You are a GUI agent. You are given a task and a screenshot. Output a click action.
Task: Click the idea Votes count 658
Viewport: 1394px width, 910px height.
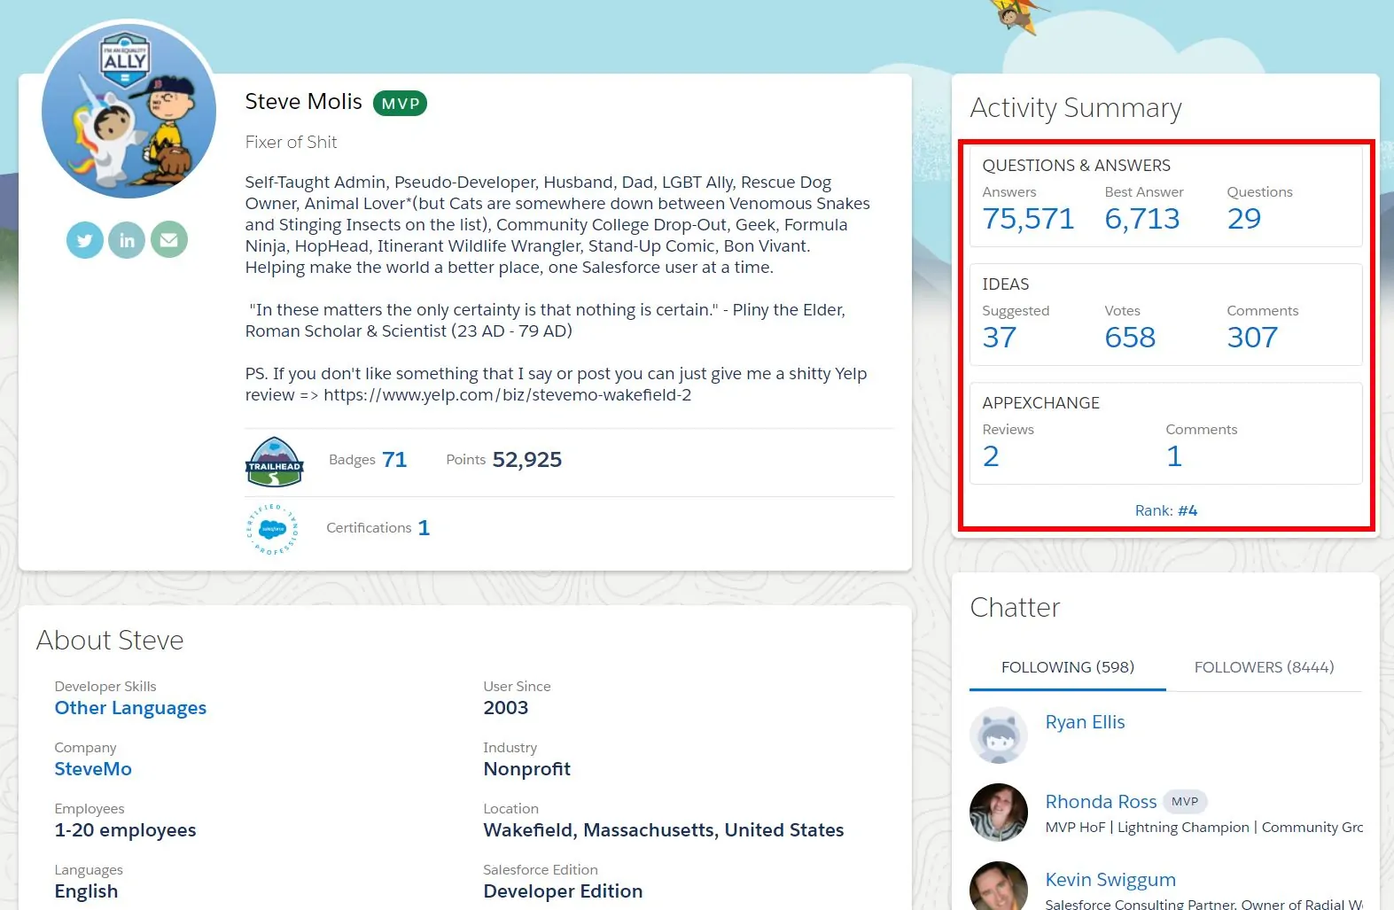click(1131, 338)
